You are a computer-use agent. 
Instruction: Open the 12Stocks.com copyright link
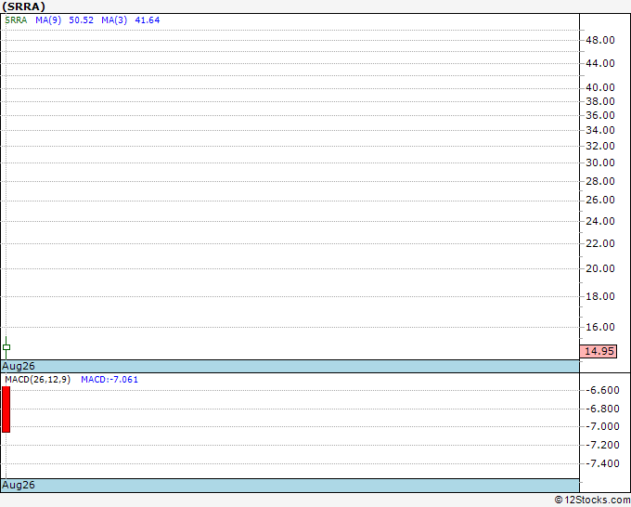592,500
